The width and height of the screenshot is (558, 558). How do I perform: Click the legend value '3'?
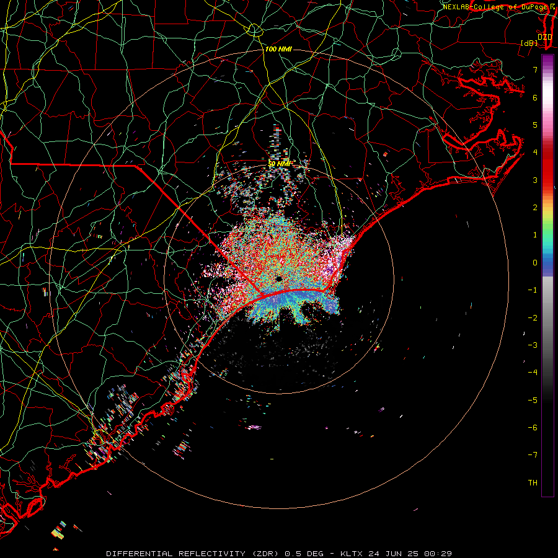[535, 180]
